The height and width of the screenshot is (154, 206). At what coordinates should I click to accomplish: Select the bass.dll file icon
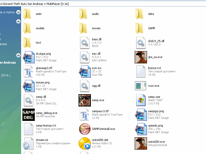pyautogui.click(x=85, y=43)
